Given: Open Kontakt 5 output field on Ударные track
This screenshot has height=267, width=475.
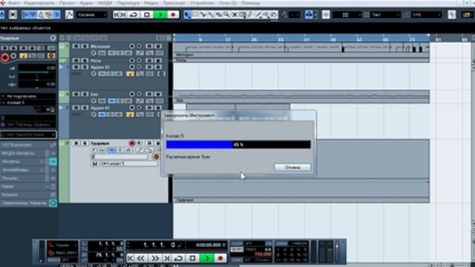Looking at the screenshot, I should pyautogui.click(x=129, y=163).
